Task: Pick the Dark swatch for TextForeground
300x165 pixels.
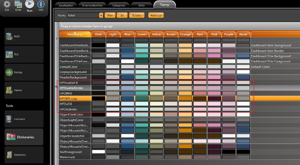Action: click(99, 152)
